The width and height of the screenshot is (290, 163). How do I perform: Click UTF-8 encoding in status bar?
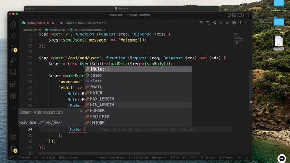[x=174, y=158]
